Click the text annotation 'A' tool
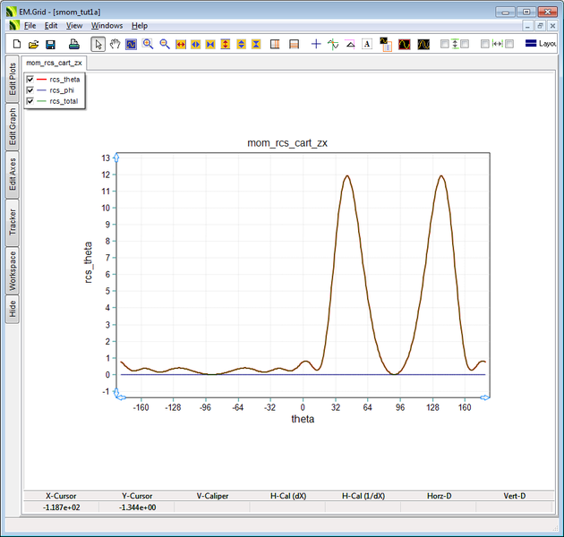Screen dimensions: 564x537 [x=367, y=44]
